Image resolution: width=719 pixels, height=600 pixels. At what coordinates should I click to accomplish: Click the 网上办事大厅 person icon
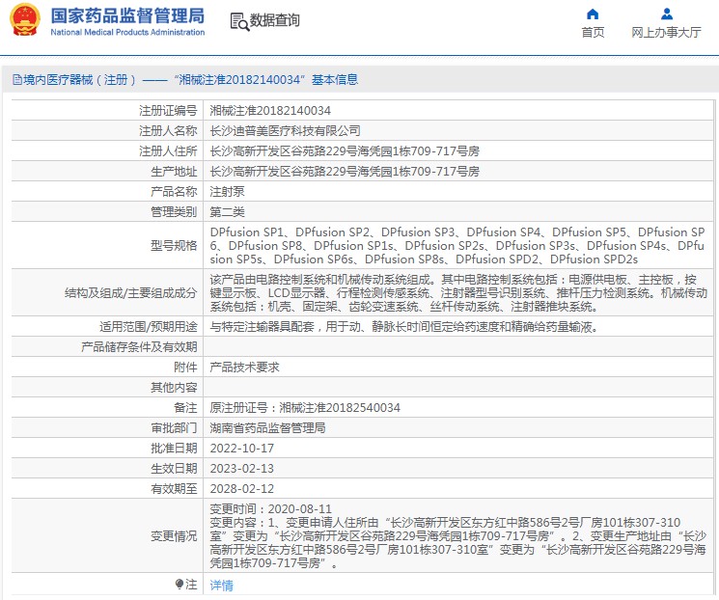[666, 14]
